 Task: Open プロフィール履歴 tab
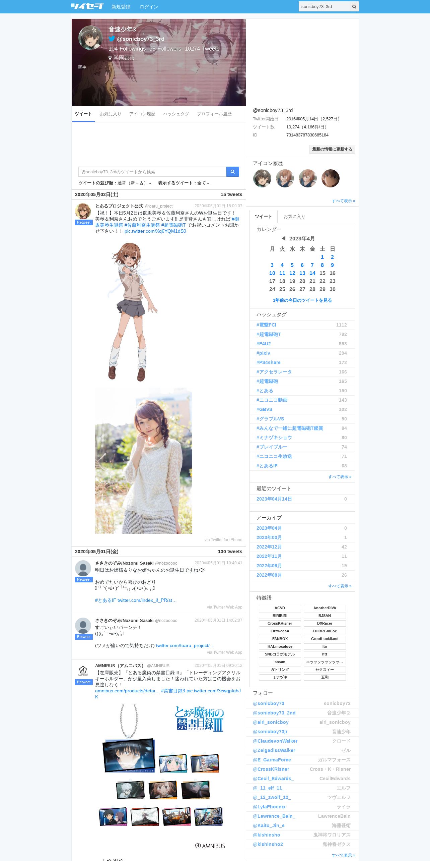[214, 114]
